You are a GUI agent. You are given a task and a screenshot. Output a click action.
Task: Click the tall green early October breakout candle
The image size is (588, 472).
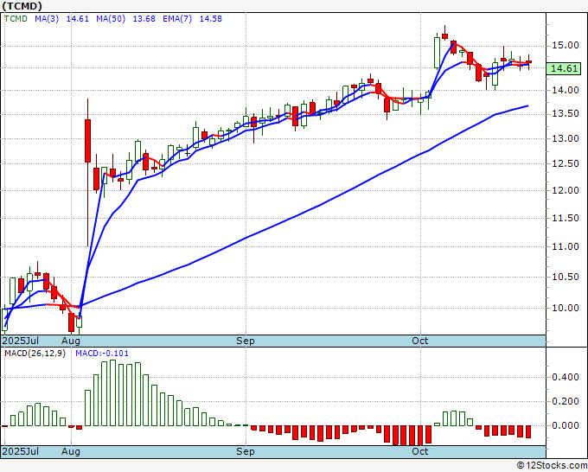437,53
